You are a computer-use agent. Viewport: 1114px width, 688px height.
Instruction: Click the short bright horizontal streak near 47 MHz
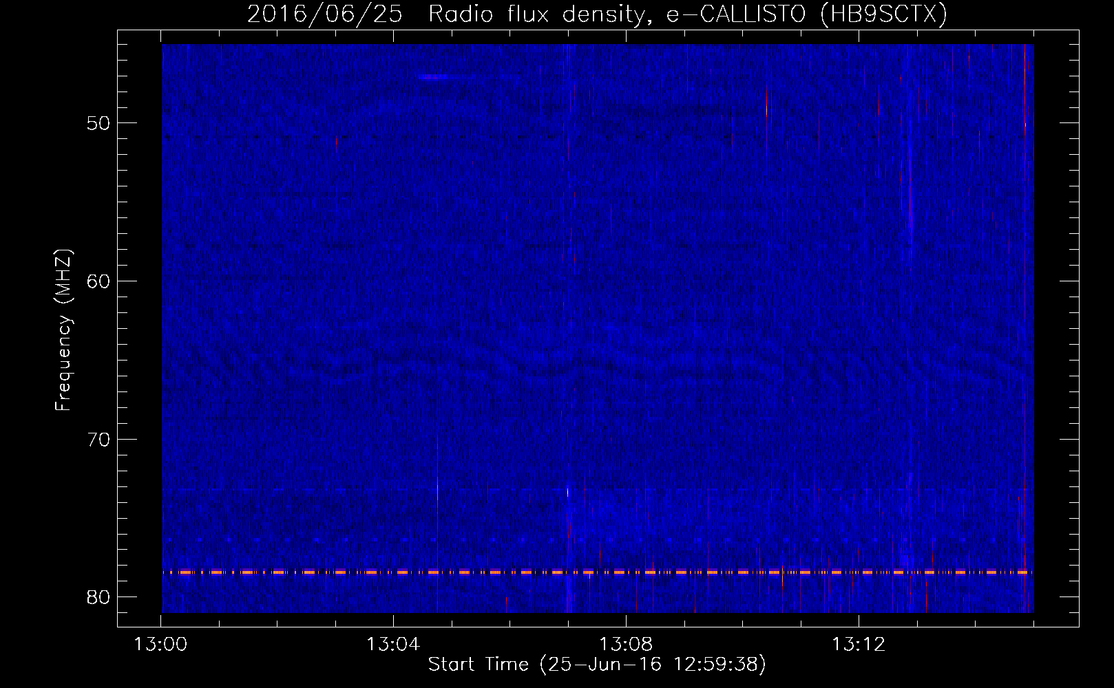coord(433,77)
